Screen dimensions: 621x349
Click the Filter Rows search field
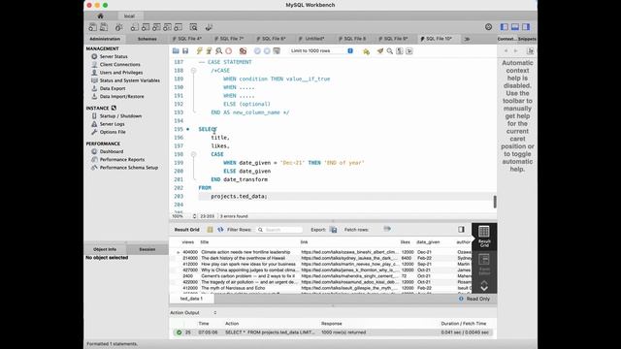[x=279, y=230]
